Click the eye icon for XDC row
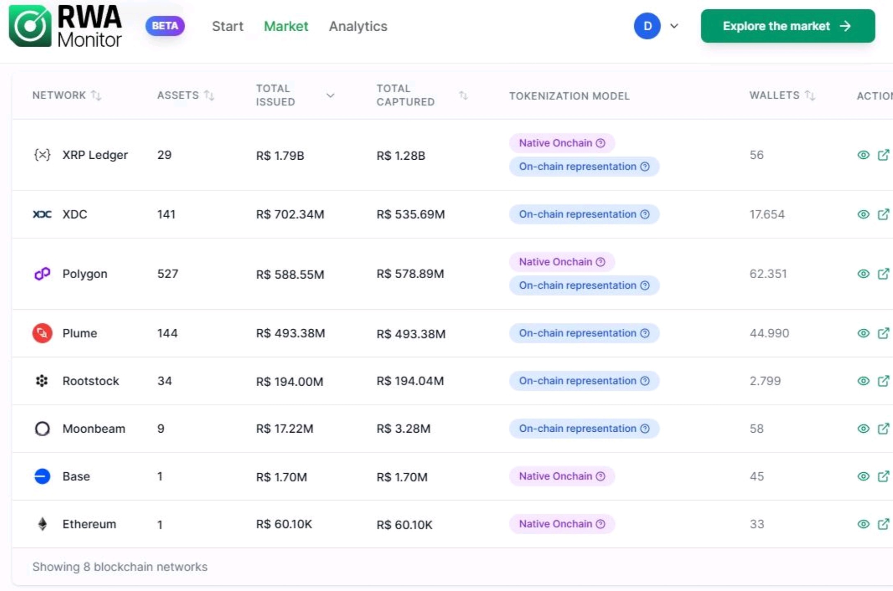Screen dimensions: 893x591 pyautogui.click(x=863, y=214)
